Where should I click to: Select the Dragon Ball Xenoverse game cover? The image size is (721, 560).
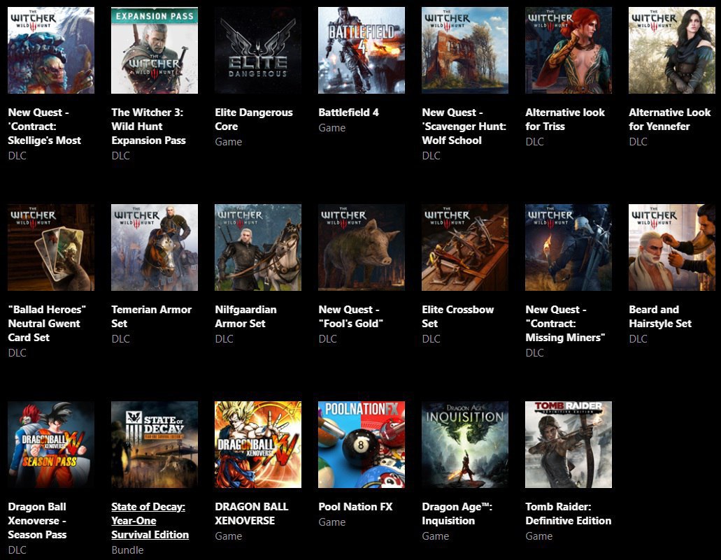pos(258,445)
